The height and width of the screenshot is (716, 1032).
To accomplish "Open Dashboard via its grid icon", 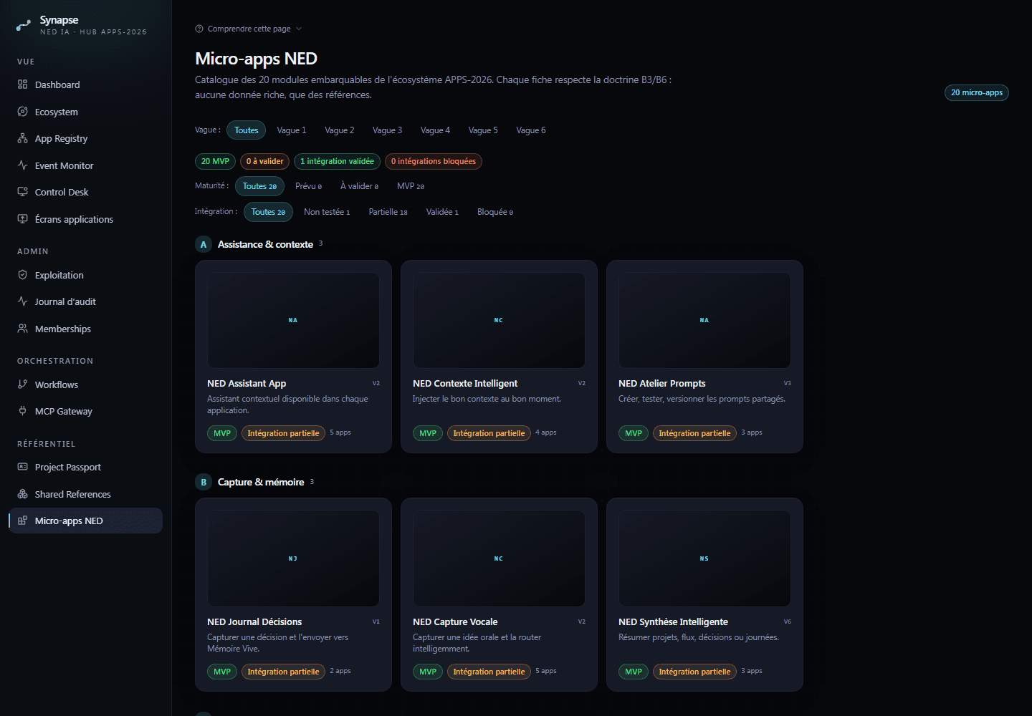I will (22, 84).
